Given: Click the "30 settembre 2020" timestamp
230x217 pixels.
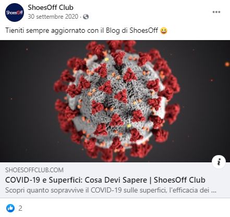Looking at the screenshot, I should pyautogui.click(x=53, y=17).
